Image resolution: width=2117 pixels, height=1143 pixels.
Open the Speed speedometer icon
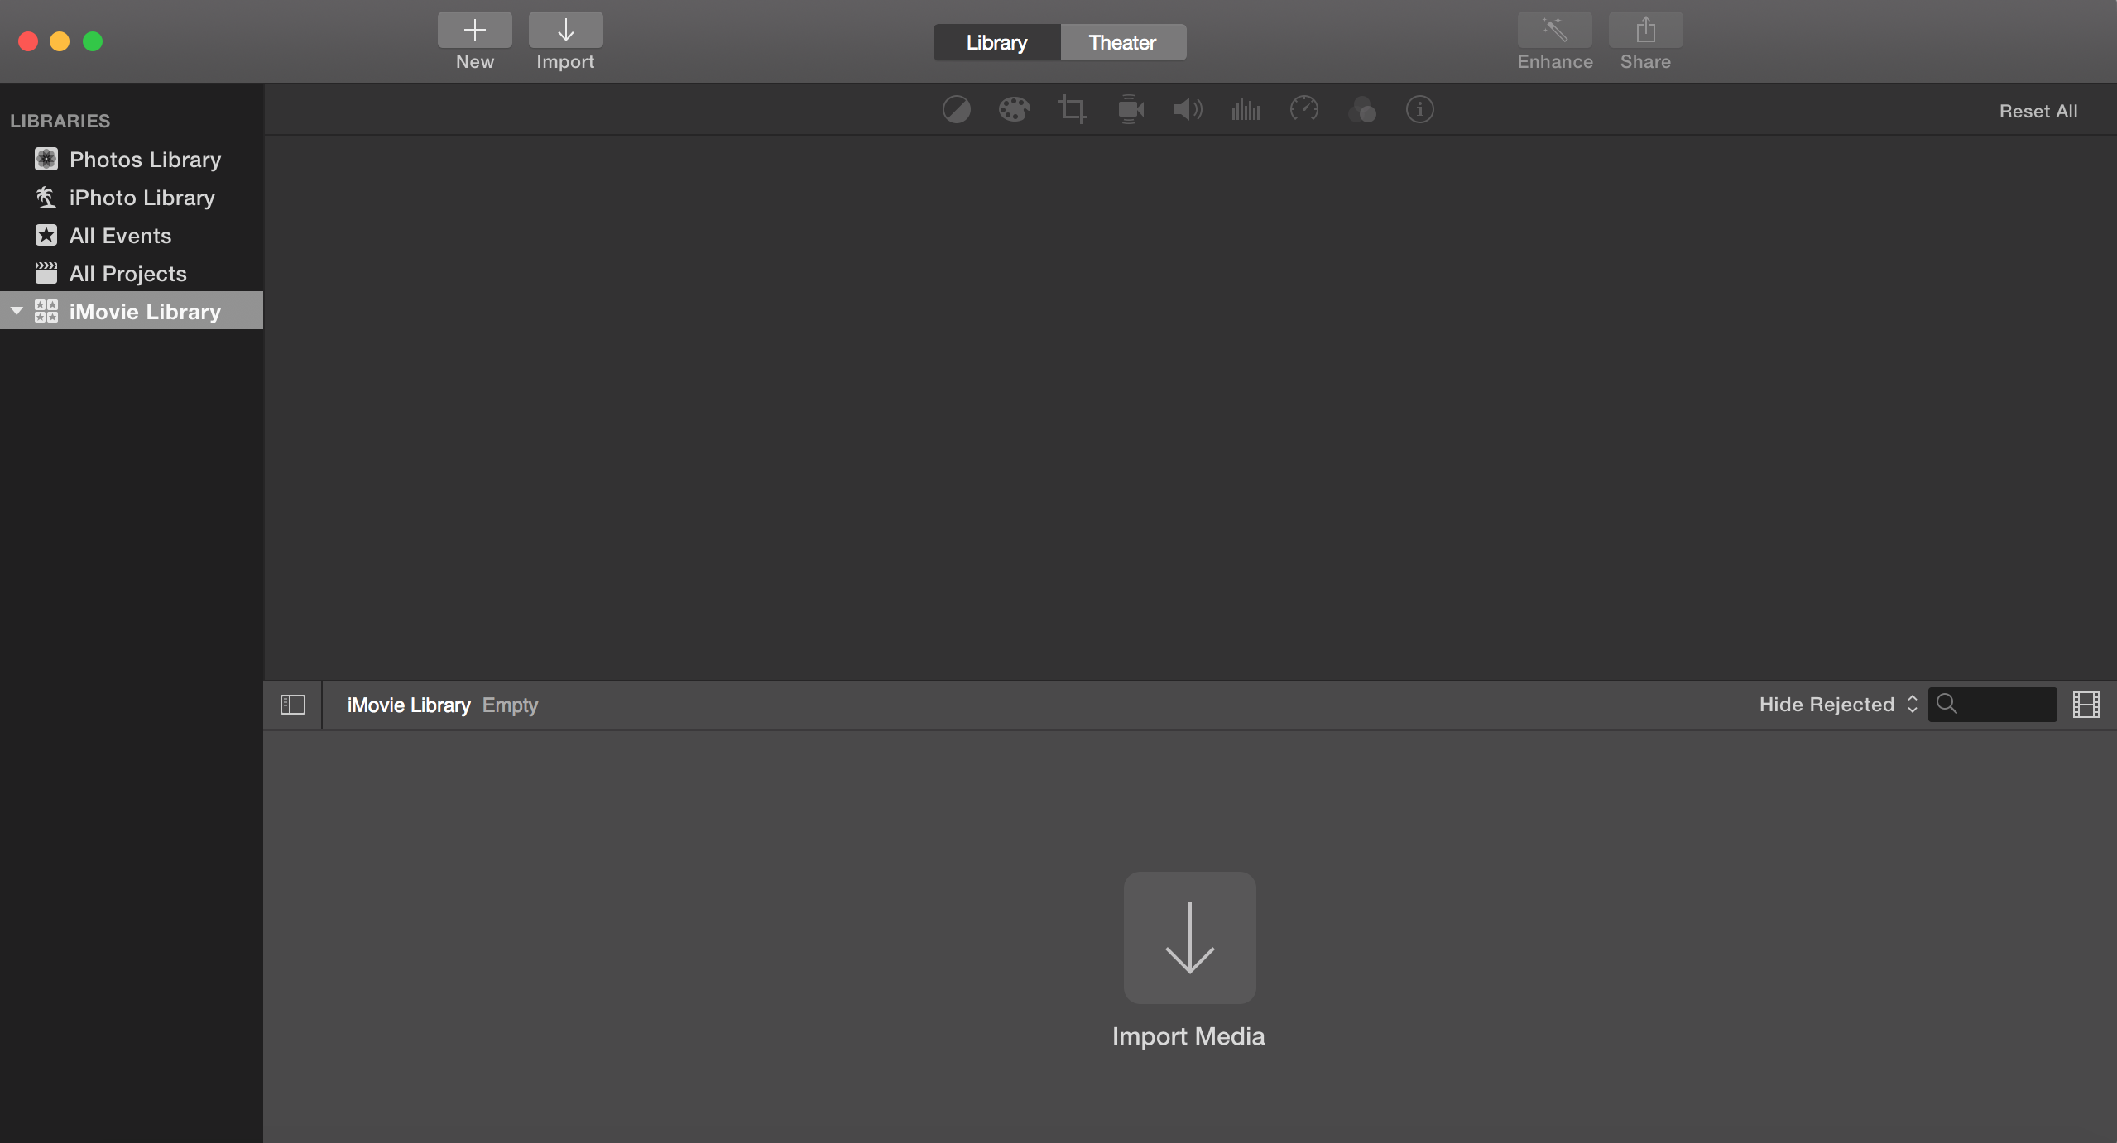click(x=1303, y=109)
